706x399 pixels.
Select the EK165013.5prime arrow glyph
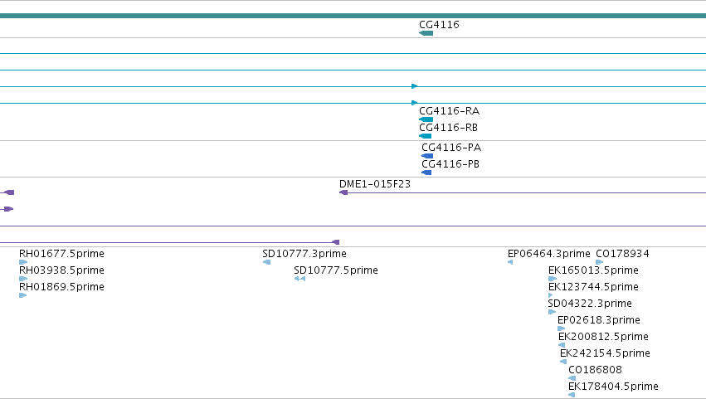[x=553, y=279]
